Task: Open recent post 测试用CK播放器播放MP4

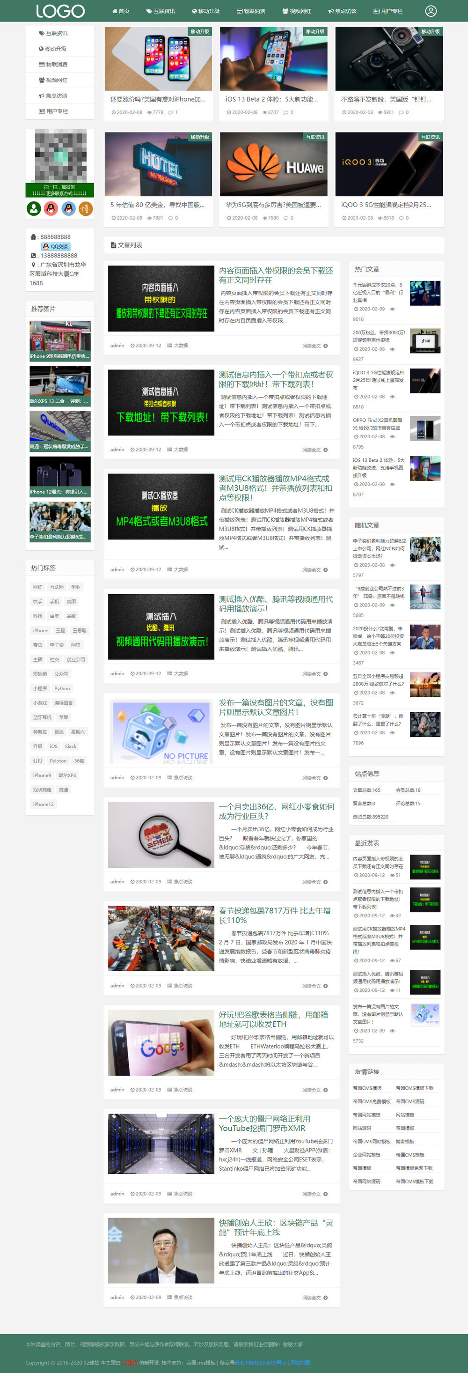Action: coord(379,940)
